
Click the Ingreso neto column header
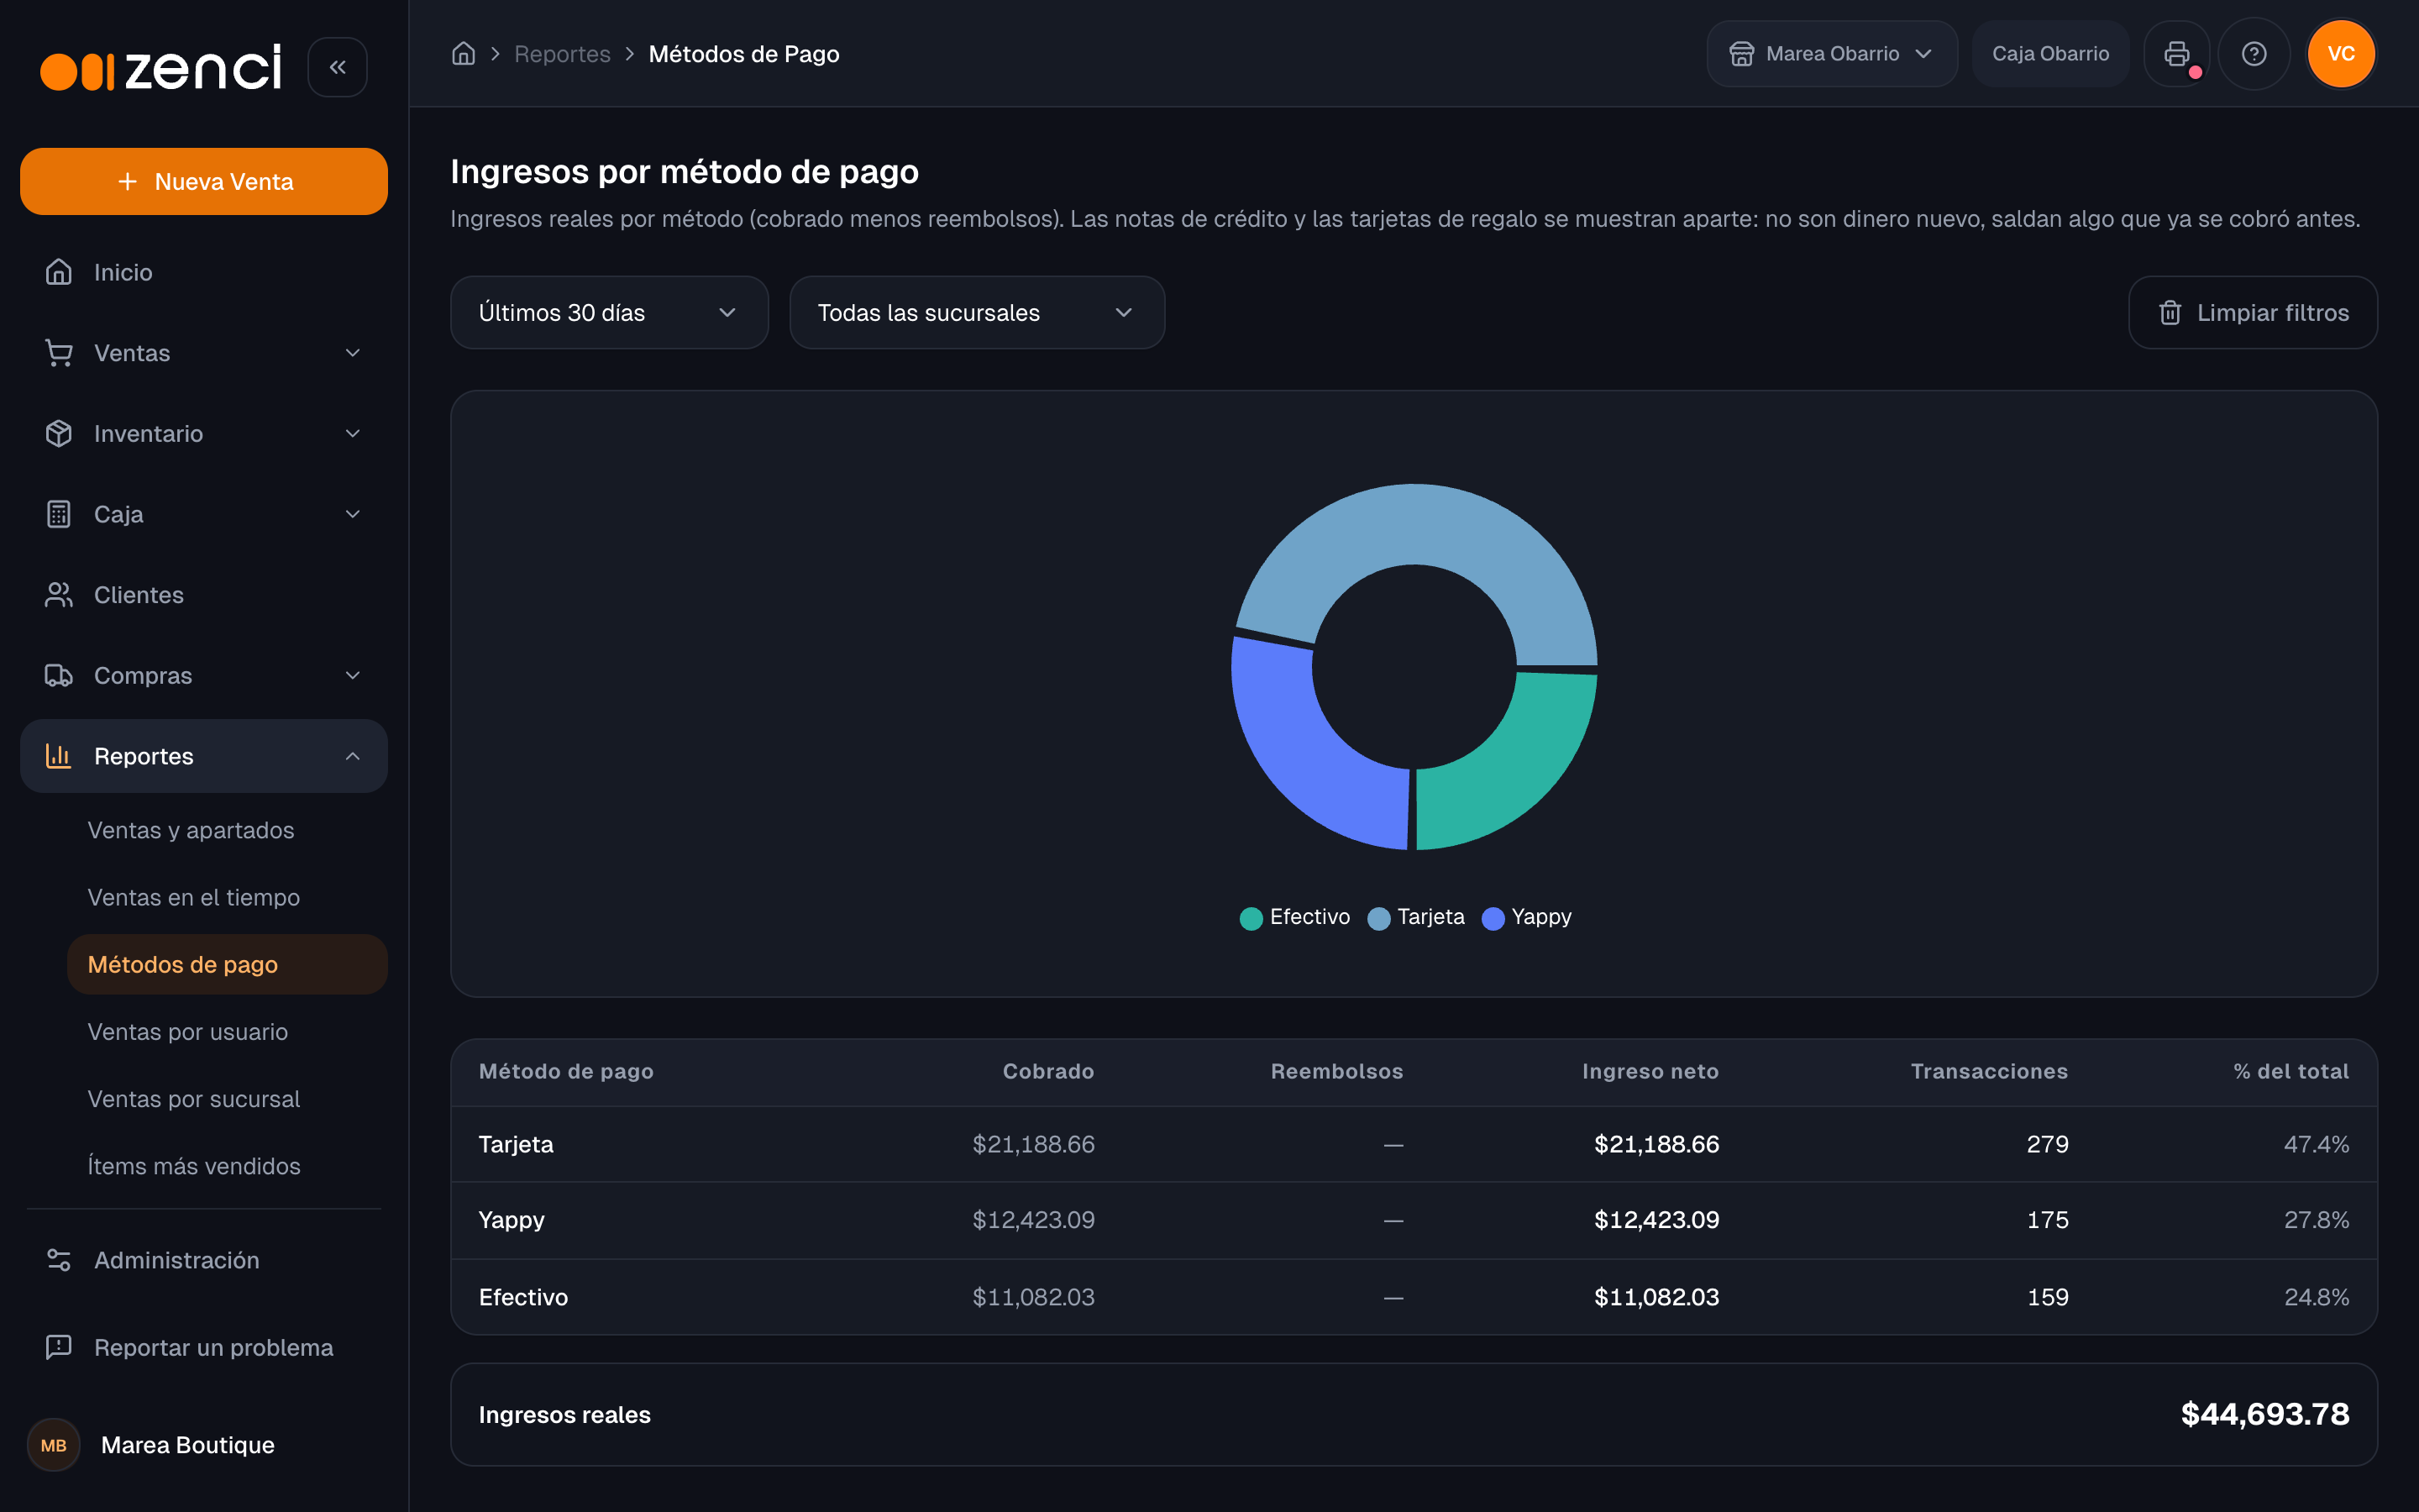pos(1650,1071)
